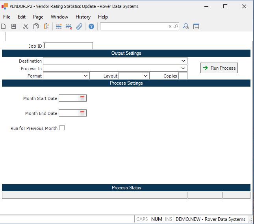Click the Save disk icon
The width and height of the screenshot is (254, 224).
[14, 26]
